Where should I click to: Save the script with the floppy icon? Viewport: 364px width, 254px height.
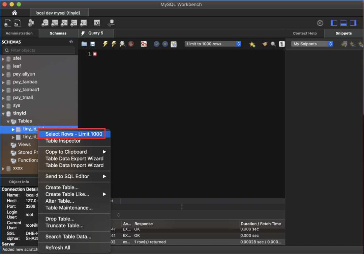pyautogui.click(x=93, y=44)
